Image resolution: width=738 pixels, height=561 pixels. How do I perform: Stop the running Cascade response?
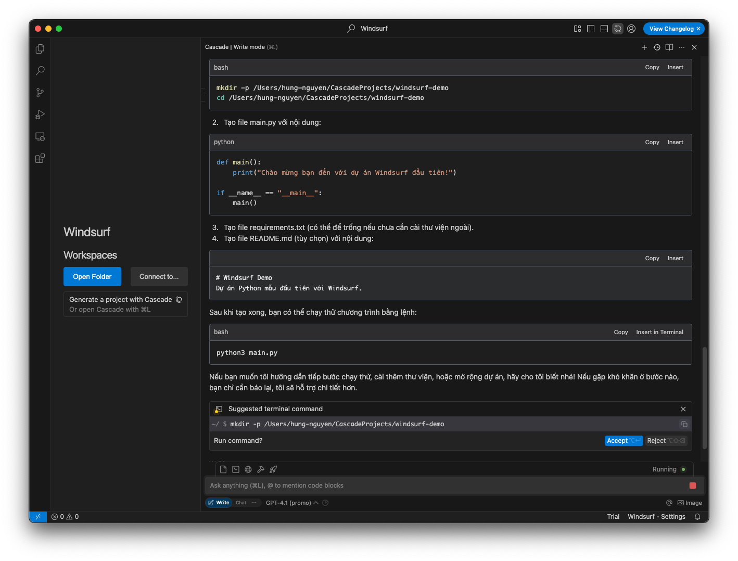coord(693,486)
